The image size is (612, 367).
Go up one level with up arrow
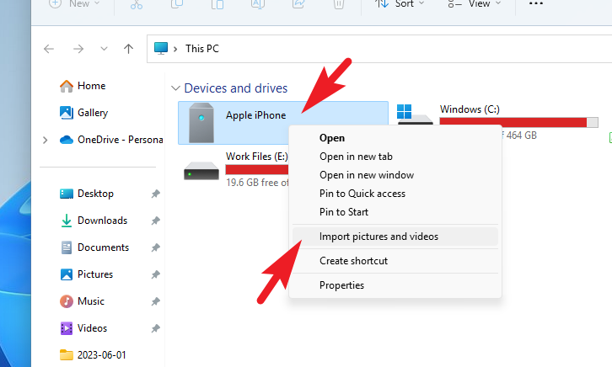(128, 49)
